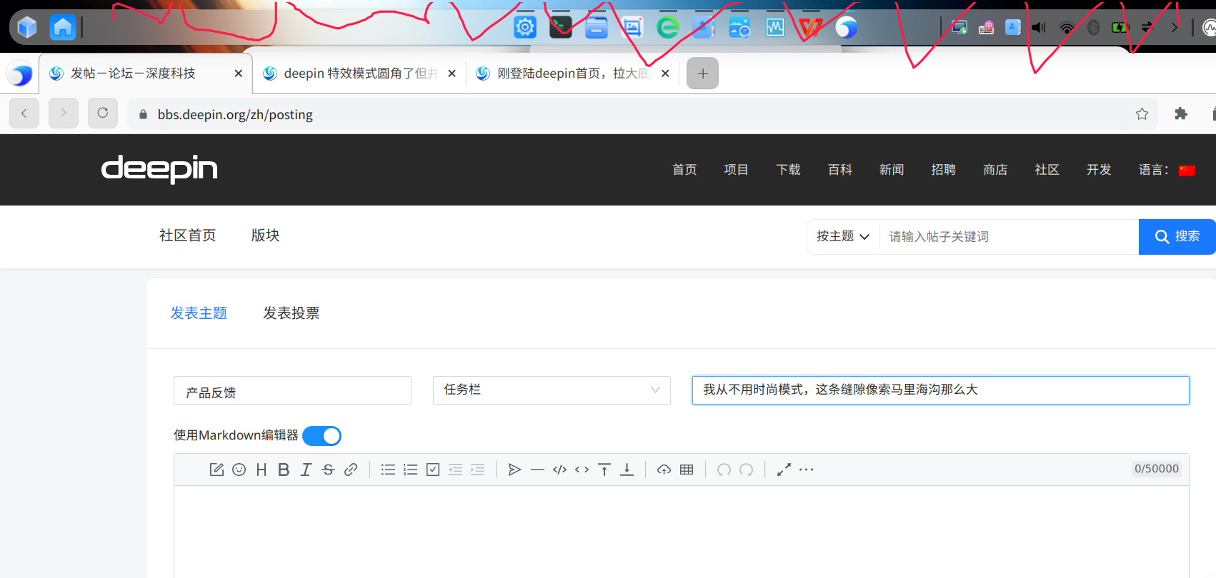
Task: Open the 社区 menu in site header
Action: [x=1047, y=170]
